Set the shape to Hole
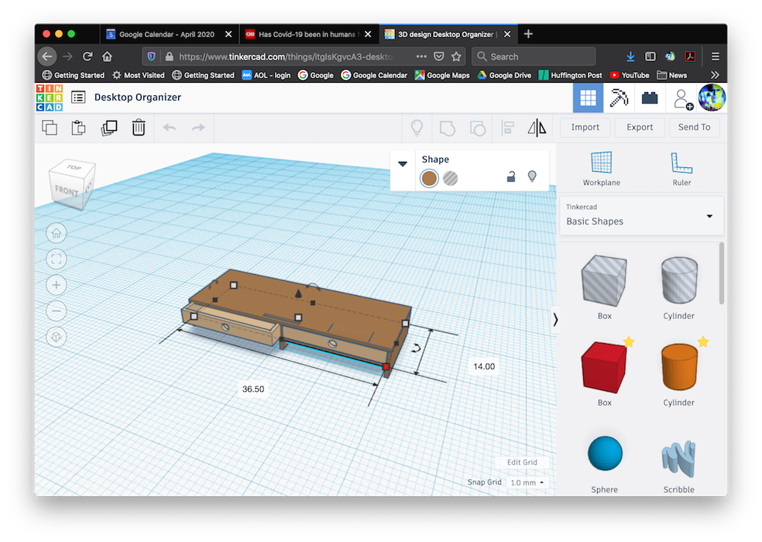This screenshot has height=542, width=762. 451,178
